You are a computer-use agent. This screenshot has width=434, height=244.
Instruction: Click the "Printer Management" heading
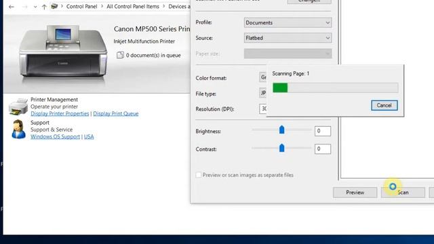[x=54, y=100]
